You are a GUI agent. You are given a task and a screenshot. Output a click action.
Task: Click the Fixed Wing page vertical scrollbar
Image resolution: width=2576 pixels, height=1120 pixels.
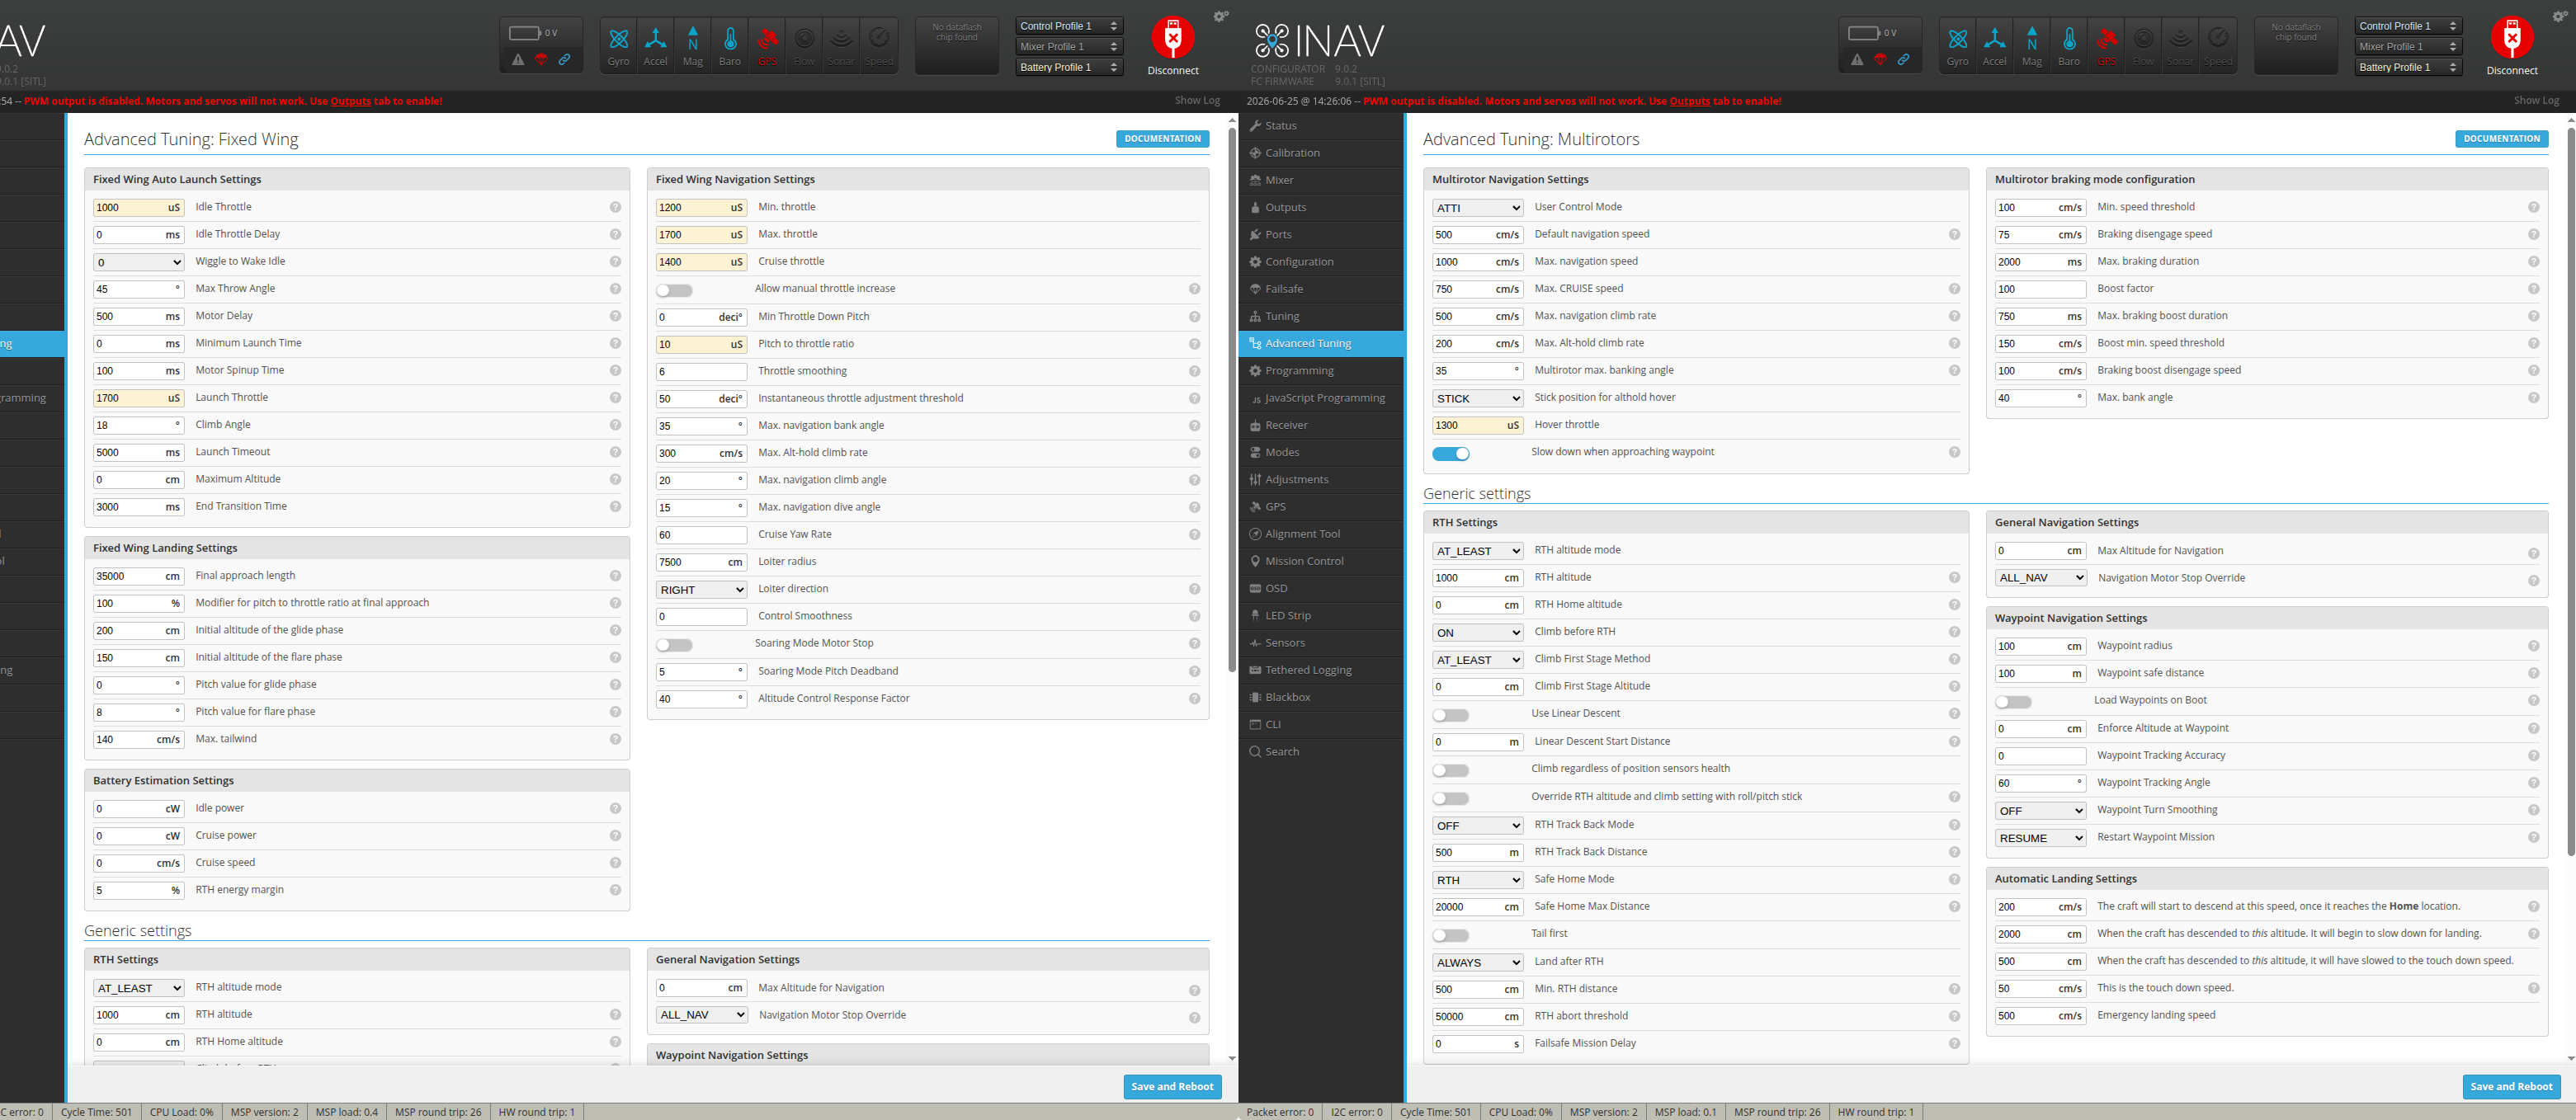(x=1231, y=400)
